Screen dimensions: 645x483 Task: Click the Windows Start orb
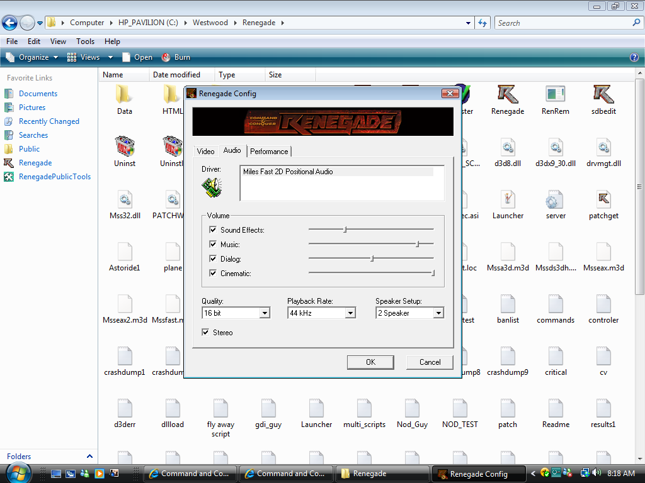pyautogui.click(x=18, y=473)
